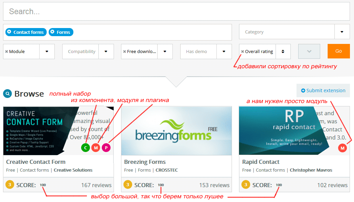Click the score badge on Breezing Forms
Image resolution: width=354 pixels, height=202 pixels.
coord(128,185)
